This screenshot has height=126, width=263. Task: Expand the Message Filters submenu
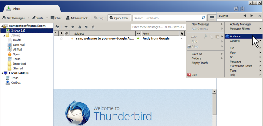tap(243, 29)
